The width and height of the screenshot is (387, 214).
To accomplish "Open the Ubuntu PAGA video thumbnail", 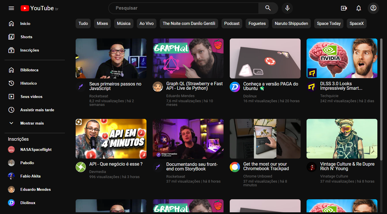I will (265, 58).
